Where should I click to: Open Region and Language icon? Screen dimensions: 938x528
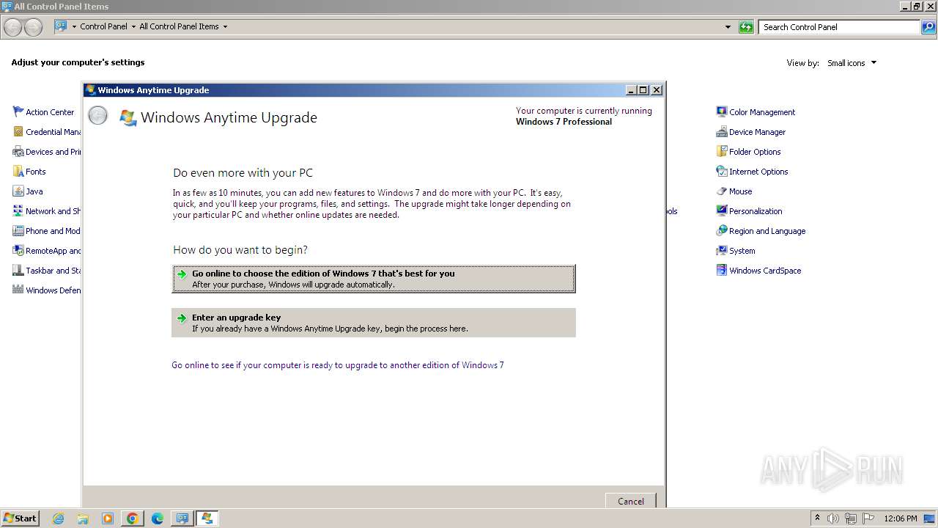(x=722, y=230)
